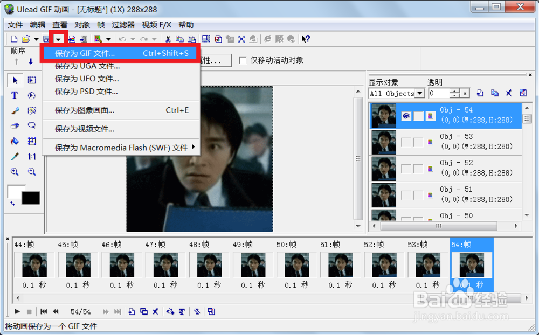Open the 文件 menu
539x335 pixels.
[x=15, y=25]
